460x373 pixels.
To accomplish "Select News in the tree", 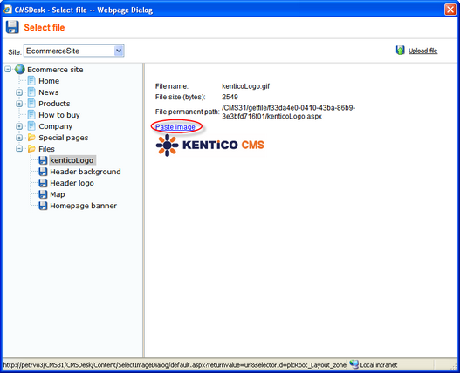I will pos(49,92).
